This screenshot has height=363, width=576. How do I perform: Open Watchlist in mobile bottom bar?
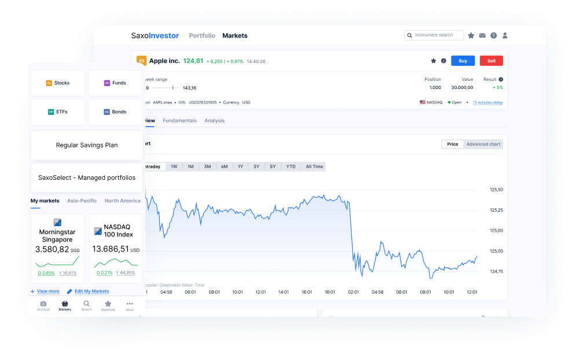pyautogui.click(x=108, y=306)
